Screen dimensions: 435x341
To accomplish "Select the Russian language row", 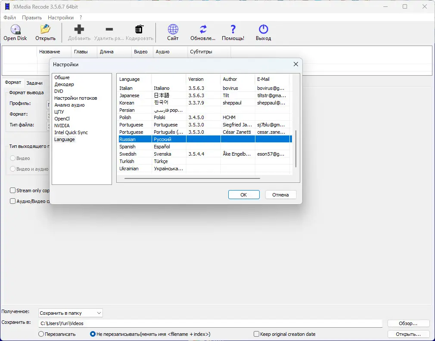I will 205,139.
